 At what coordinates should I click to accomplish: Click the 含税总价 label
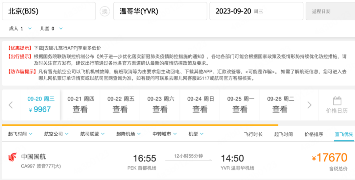[x=338, y=169]
